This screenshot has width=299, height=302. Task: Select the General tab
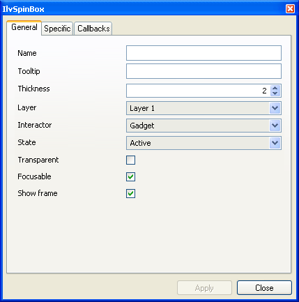click(x=24, y=27)
